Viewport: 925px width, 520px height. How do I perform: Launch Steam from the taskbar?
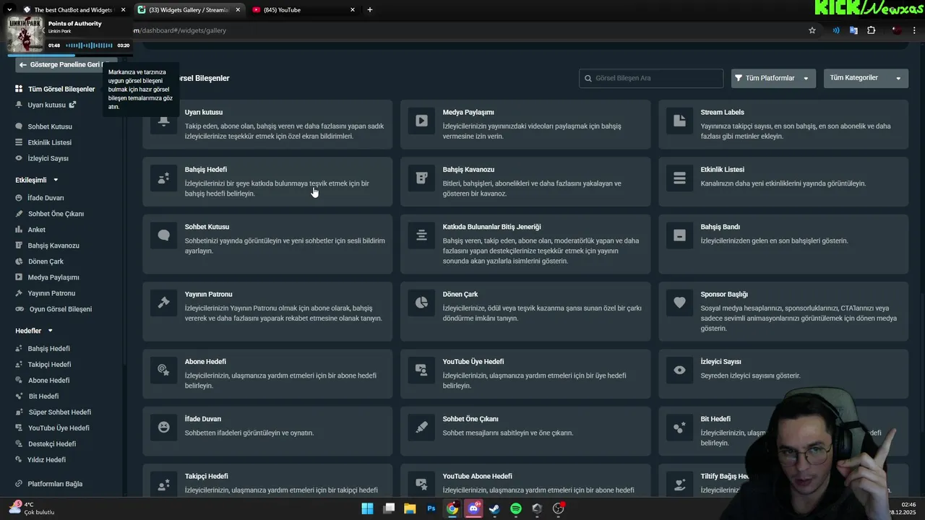point(494,508)
